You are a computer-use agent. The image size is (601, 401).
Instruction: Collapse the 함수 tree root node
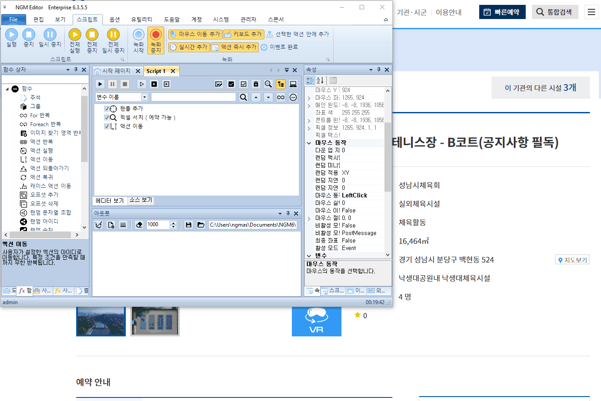[7, 89]
